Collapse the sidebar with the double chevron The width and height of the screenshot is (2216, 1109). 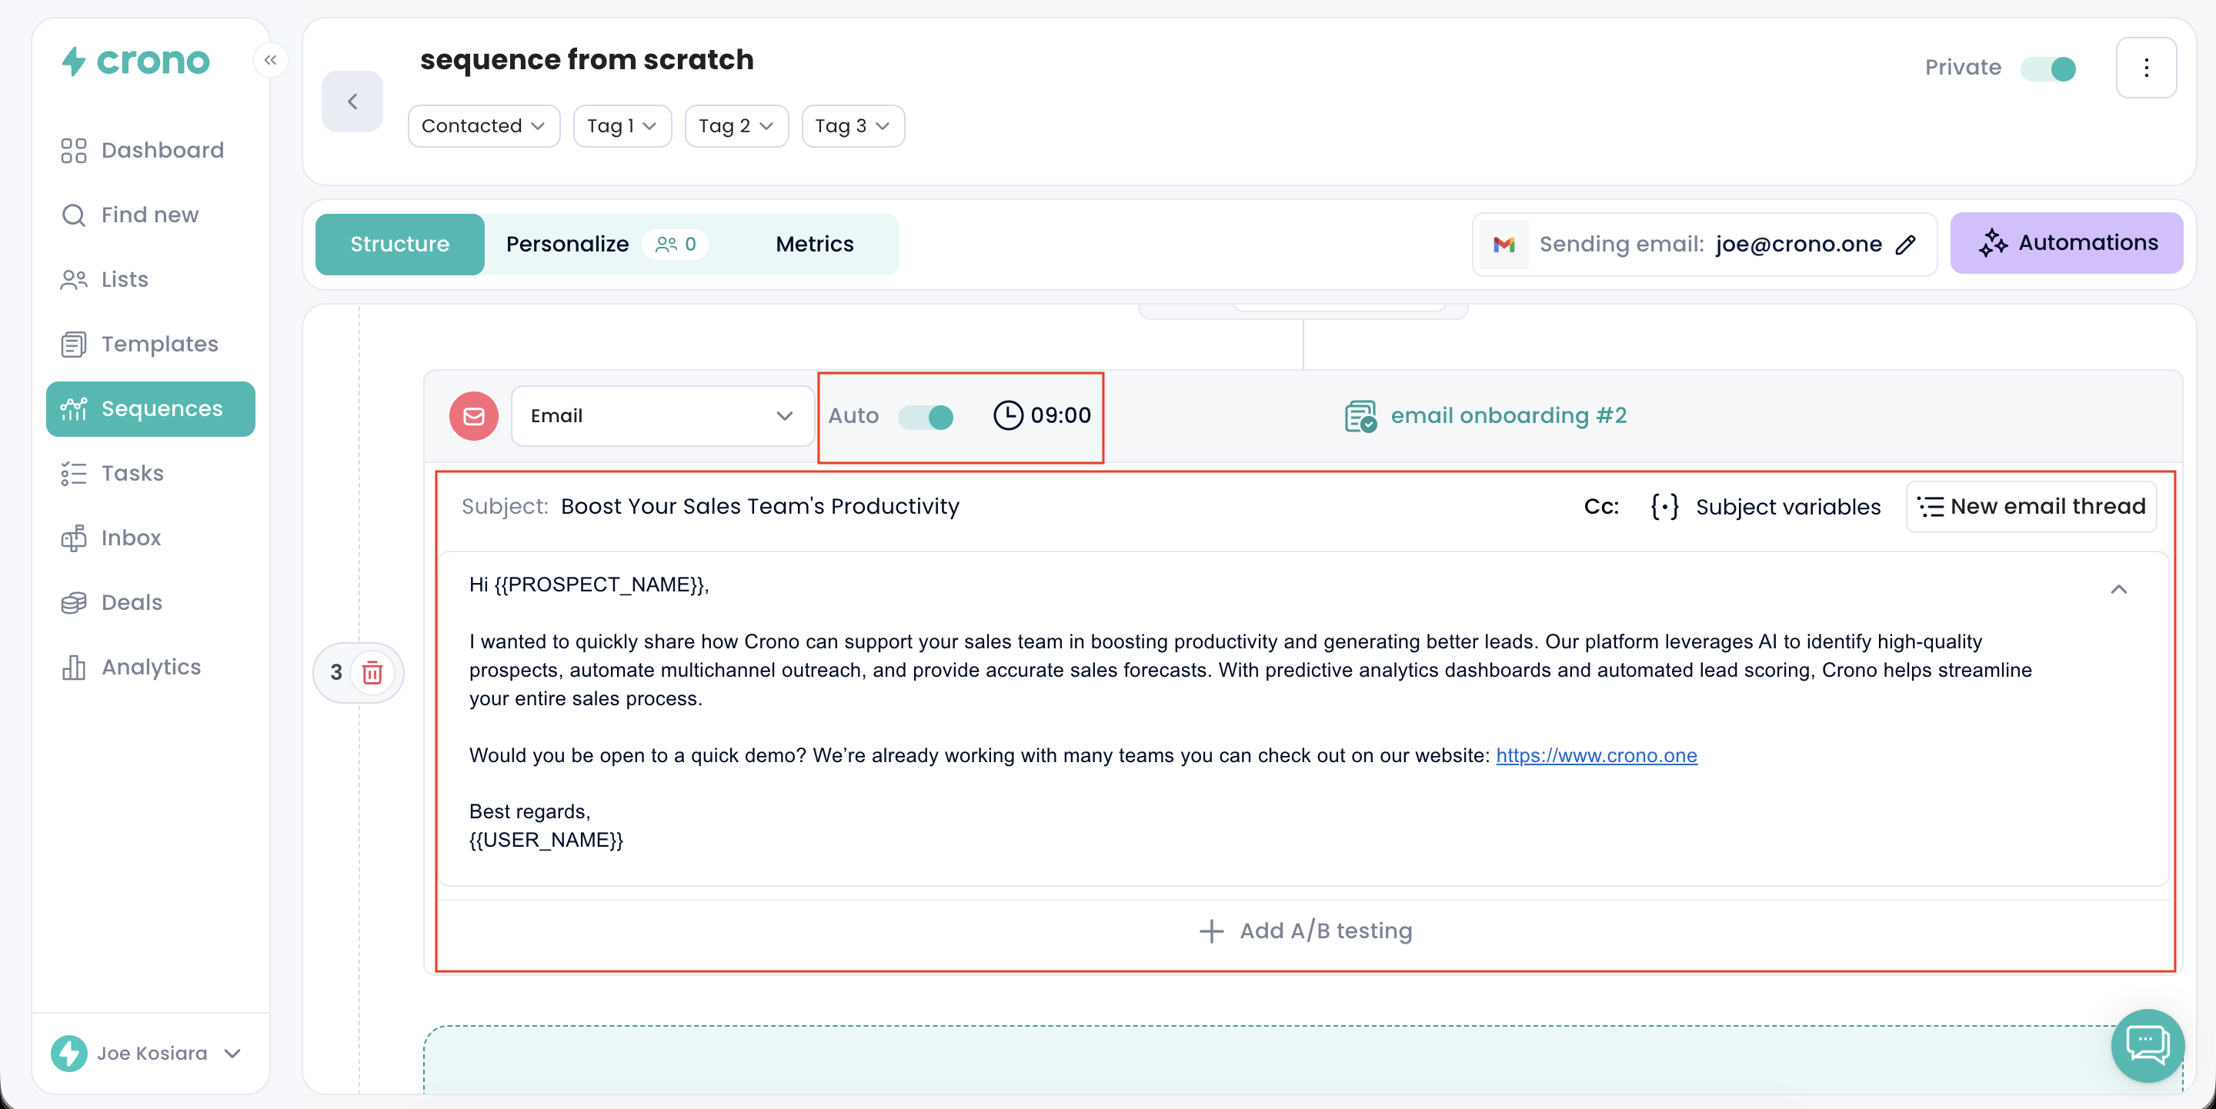click(x=270, y=60)
